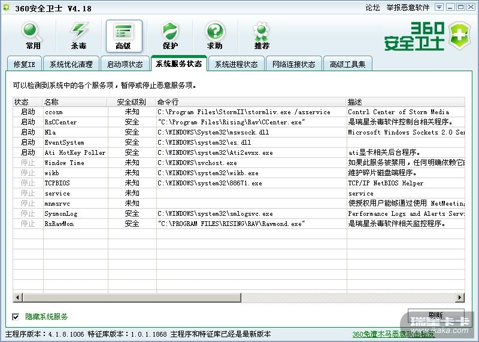Screen dimensions: 479x342
Task: Open the 求助 question mark icon
Action: click(x=215, y=36)
